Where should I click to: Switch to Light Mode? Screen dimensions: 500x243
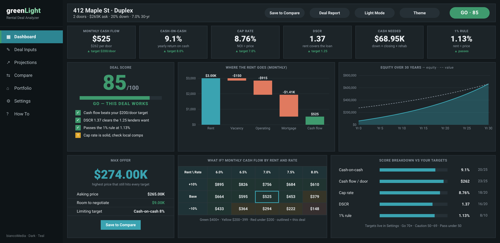375,13
